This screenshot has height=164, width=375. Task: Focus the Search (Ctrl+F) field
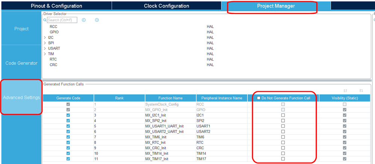click(x=62, y=20)
